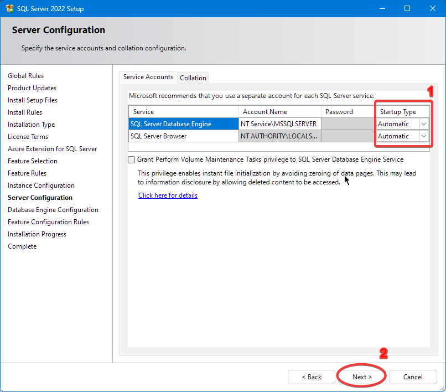Viewport: 446px width, 392px height.
Task: Maximize the SQL Server 2022 Setup window
Action: 407,8
